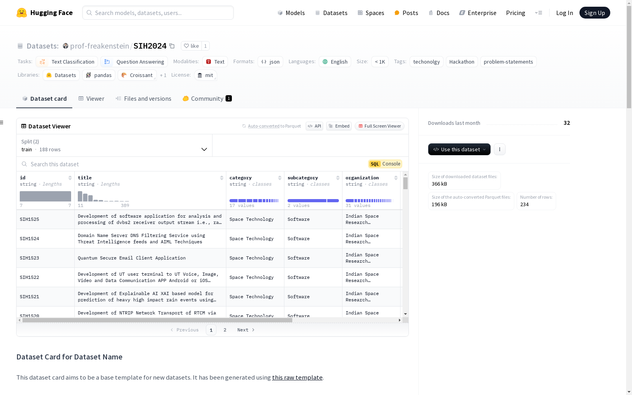Click the Hugging Face logo icon
This screenshot has height=395, width=632.
tap(22, 13)
